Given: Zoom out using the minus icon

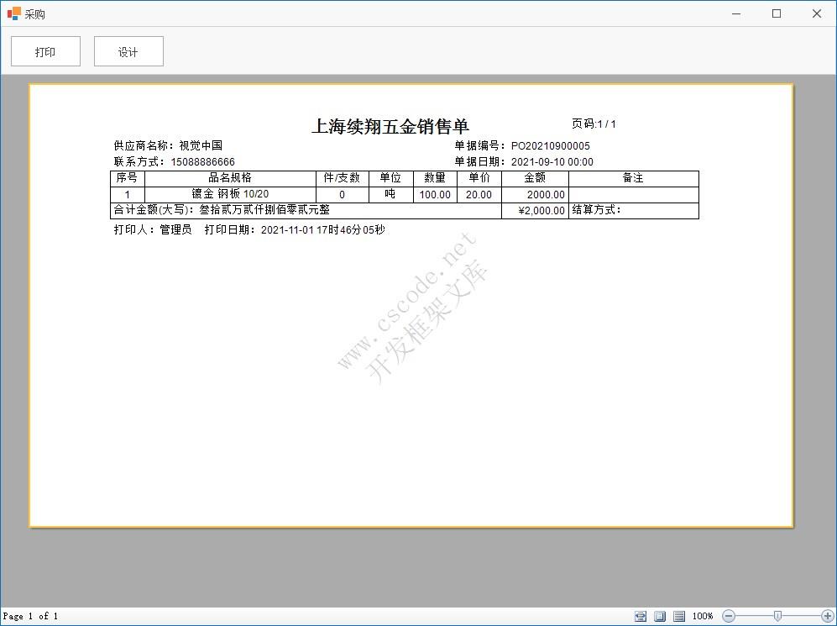Looking at the screenshot, I should coord(729,615).
